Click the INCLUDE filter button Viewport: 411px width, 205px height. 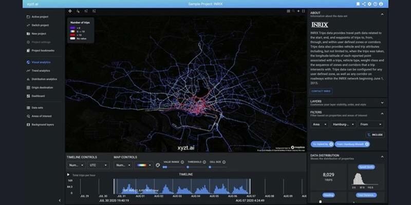point(375,135)
